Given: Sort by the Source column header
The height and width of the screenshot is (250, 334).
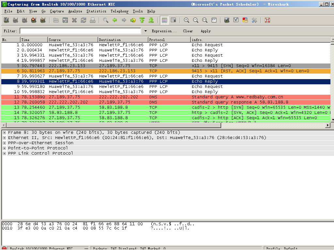Looking at the screenshot, I should (x=73, y=40).
